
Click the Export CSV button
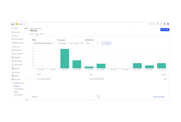(x=165, y=30)
